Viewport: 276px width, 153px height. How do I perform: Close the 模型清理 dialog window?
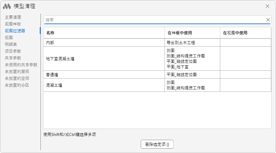(267, 6)
